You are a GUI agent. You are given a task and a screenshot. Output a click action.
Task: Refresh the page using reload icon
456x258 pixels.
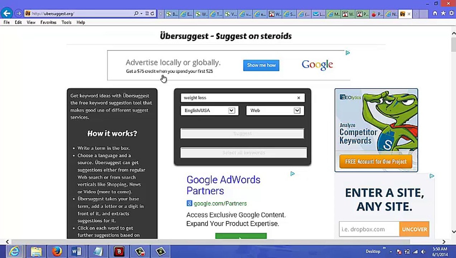pyautogui.click(x=152, y=14)
